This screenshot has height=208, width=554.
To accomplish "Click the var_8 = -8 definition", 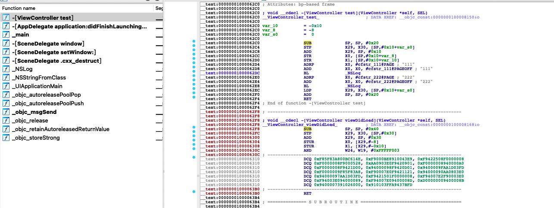I will coord(288,30).
